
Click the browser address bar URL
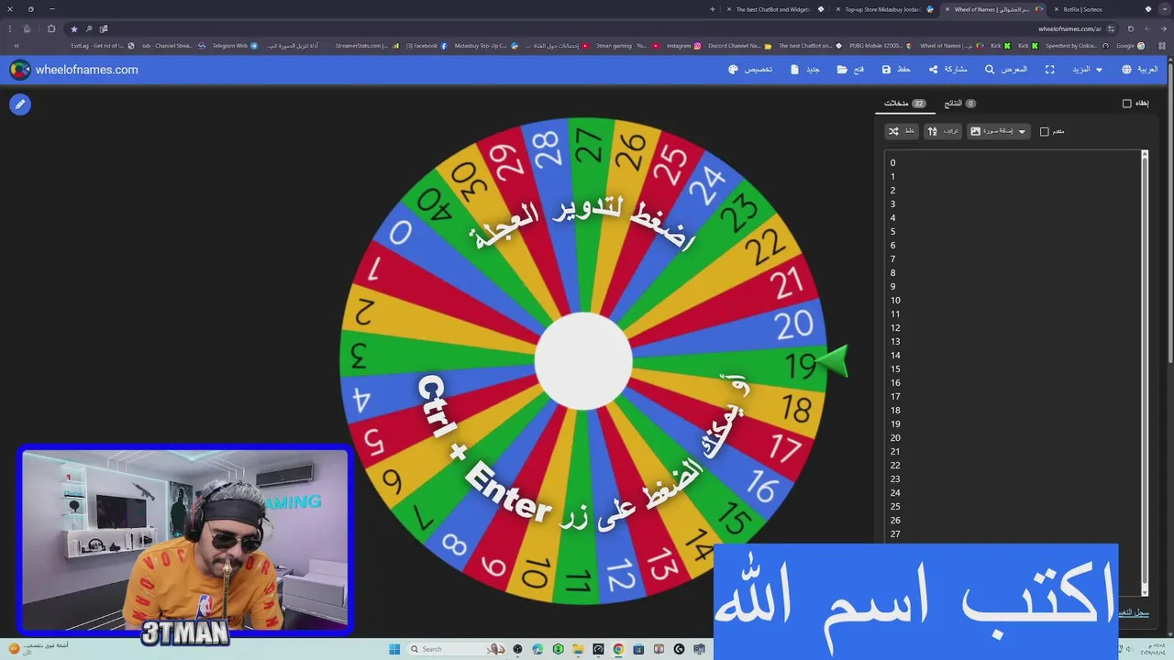click(1069, 28)
